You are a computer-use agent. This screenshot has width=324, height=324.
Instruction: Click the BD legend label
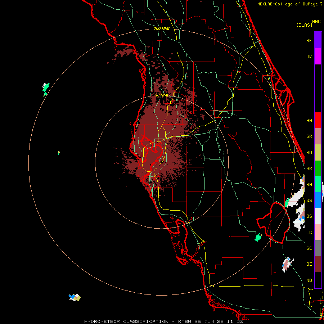309,153
